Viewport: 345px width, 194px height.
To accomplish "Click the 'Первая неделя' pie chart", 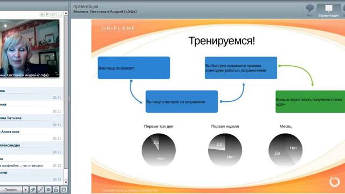I will (x=225, y=150).
